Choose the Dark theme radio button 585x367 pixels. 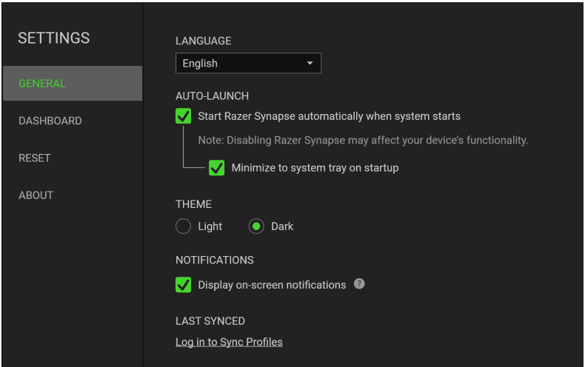click(x=256, y=226)
